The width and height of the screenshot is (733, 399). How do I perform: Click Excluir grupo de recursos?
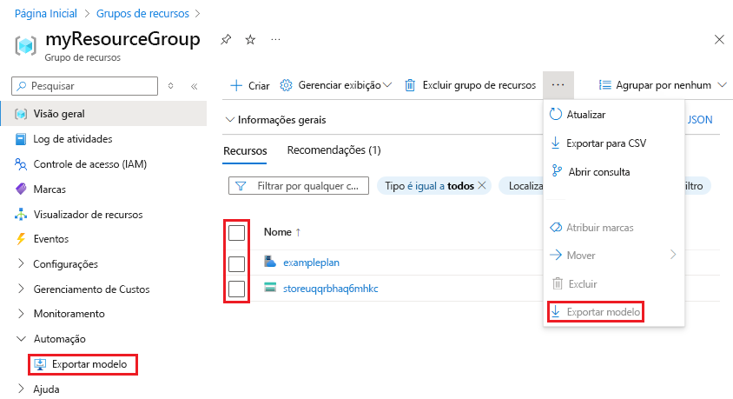coord(470,85)
